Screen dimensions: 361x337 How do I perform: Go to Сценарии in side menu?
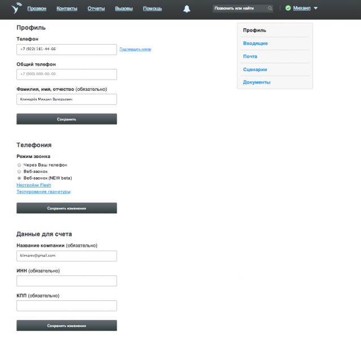pyautogui.click(x=255, y=69)
